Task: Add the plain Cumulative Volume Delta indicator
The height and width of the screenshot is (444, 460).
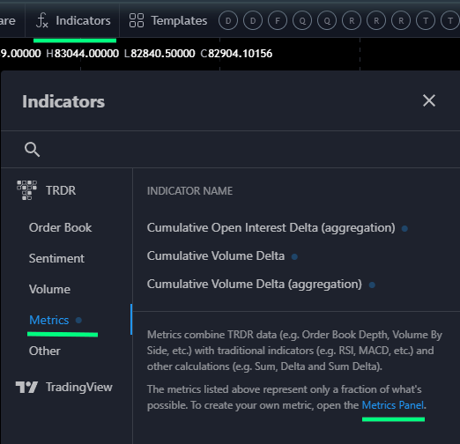Action: 216,255
